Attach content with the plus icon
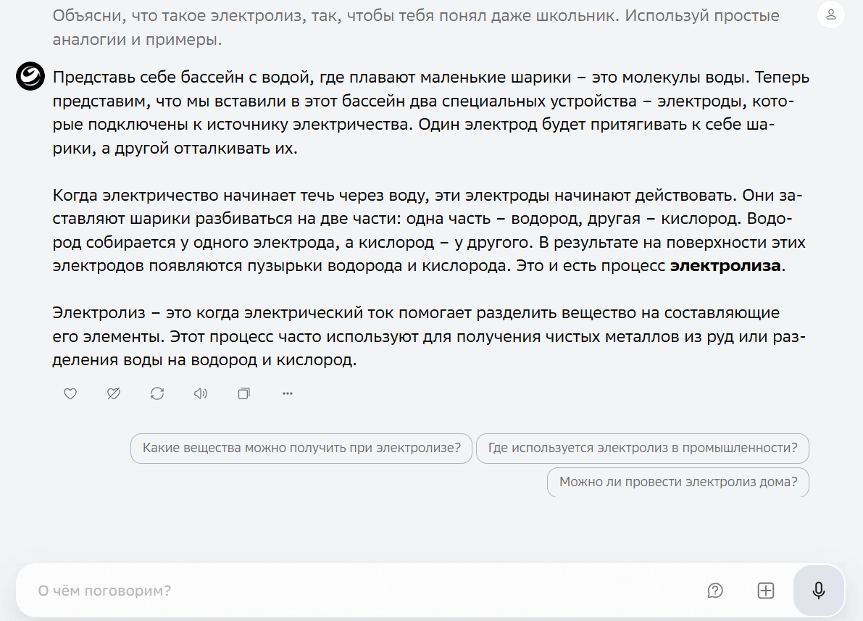This screenshot has width=863, height=621. click(766, 591)
